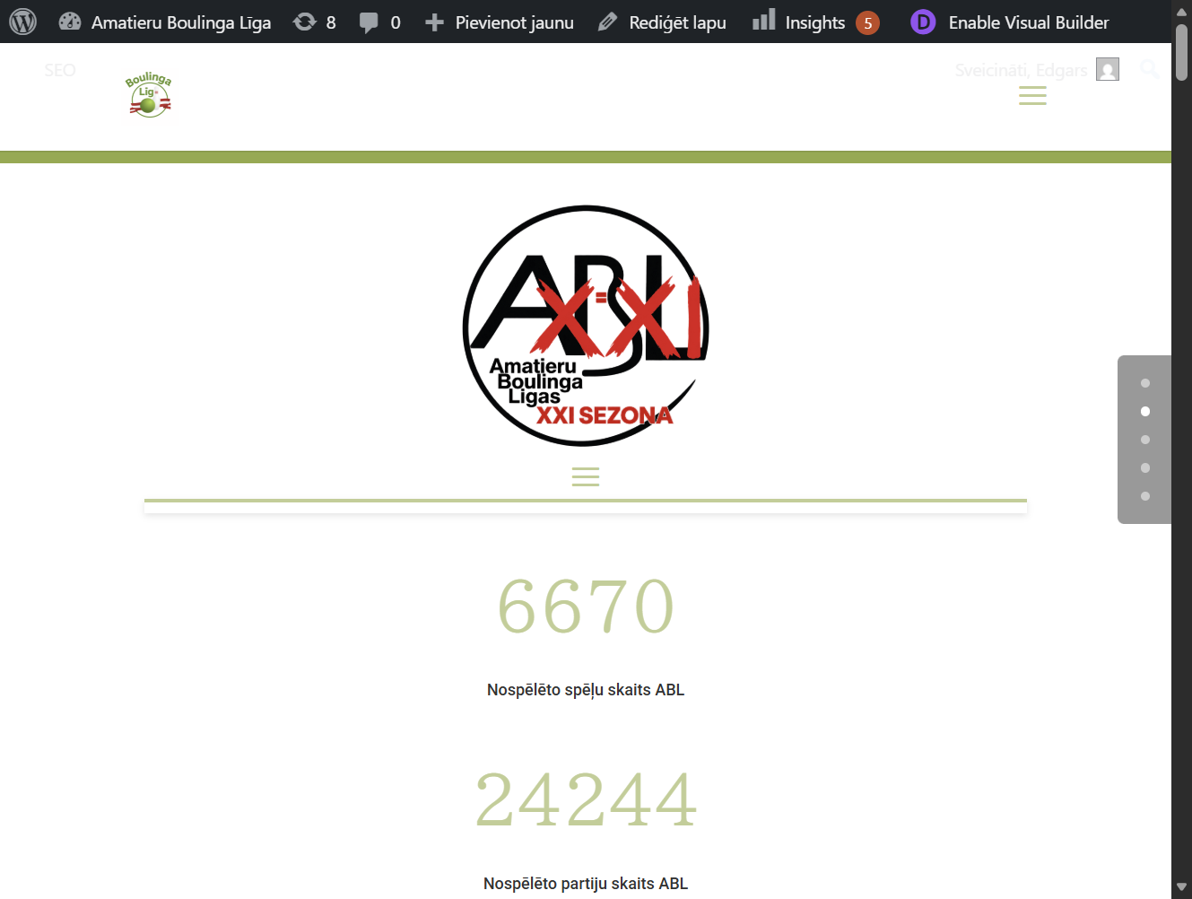
Task: Open the header hamburger menu
Action: point(1032,96)
